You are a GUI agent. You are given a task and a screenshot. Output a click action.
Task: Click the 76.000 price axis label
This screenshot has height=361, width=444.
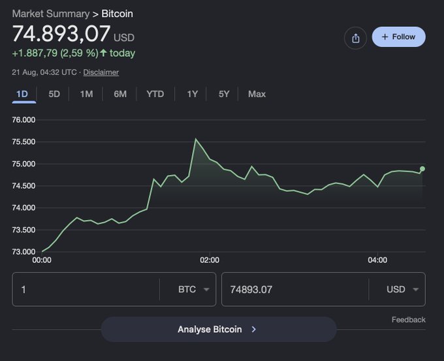24,119
